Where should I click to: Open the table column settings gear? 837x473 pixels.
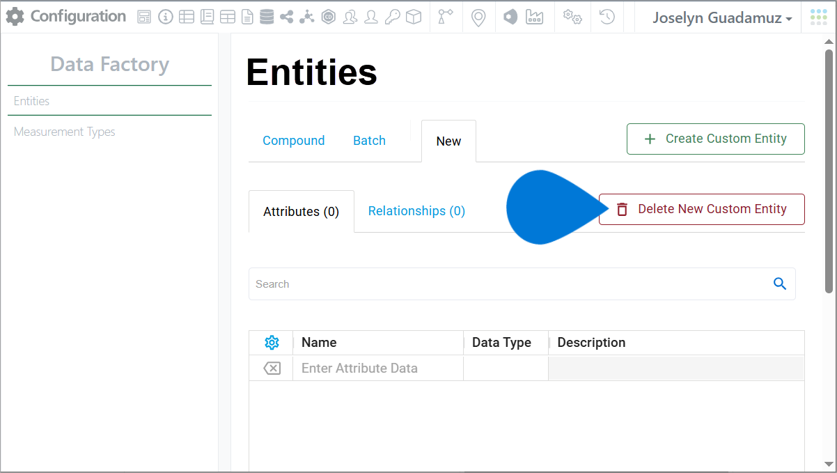tap(272, 343)
